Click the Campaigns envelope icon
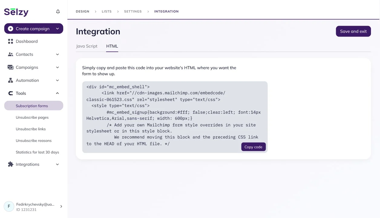Viewport: 380px width, 218px height. click(x=11, y=67)
